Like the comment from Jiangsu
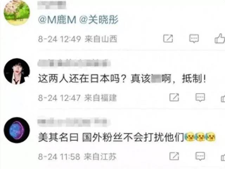 click(x=223, y=157)
